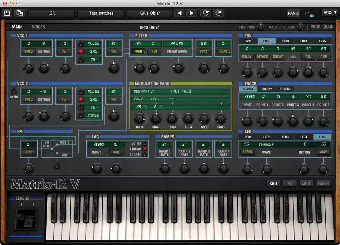Click the Import preset icon
Viewport: 340px width, 245px height.
pyautogui.click(x=205, y=13)
